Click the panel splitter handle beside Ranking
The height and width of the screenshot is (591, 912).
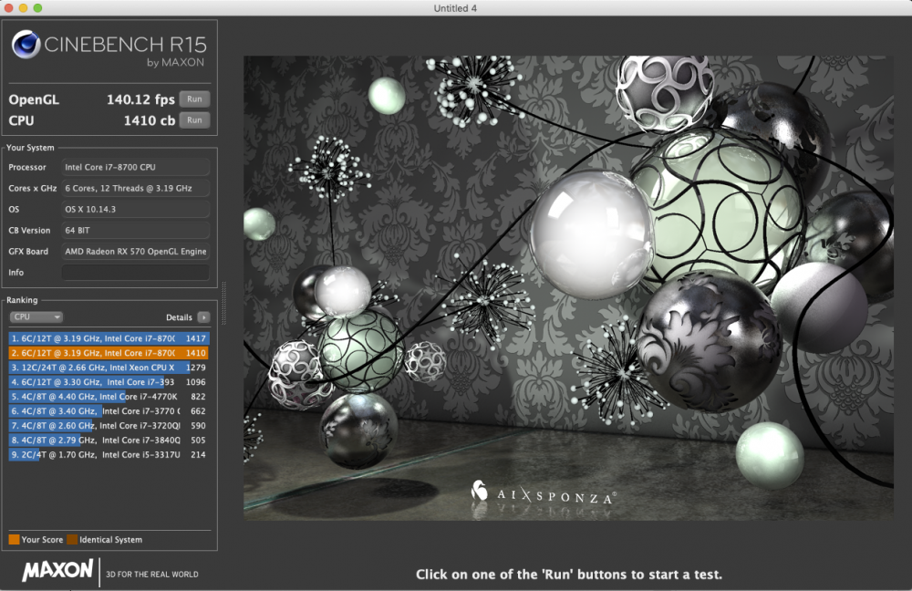pyautogui.click(x=224, y=303)
